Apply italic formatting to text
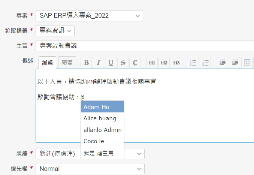The image size is (254, 175). coord(99,63)
